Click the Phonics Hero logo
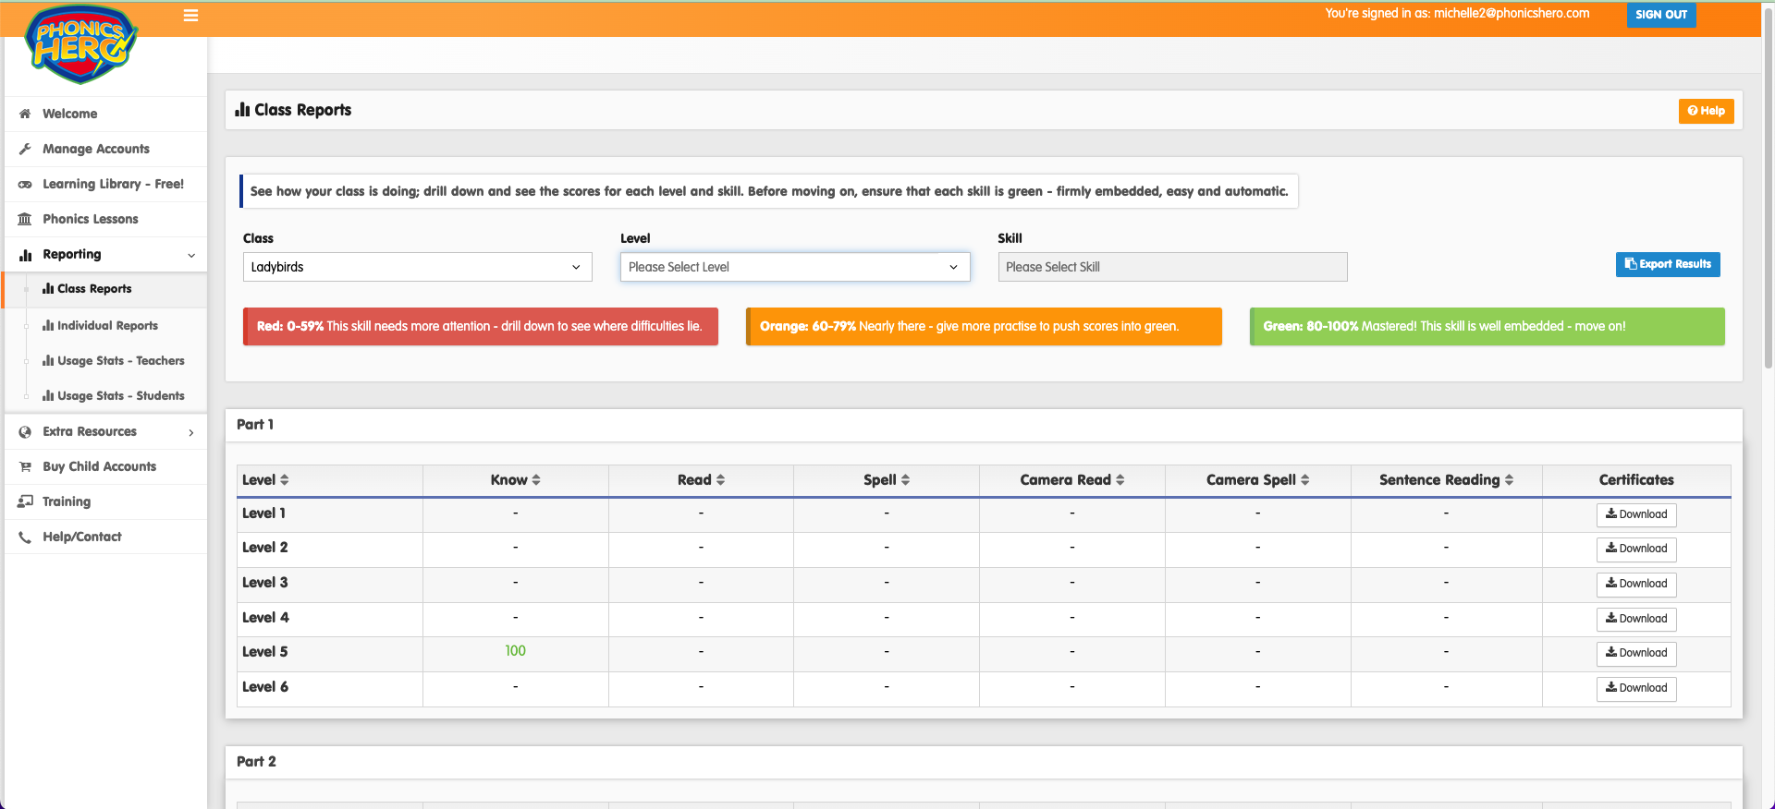Image resolution: width=1775 pixels, height=809 pixels. pos(81,44)
